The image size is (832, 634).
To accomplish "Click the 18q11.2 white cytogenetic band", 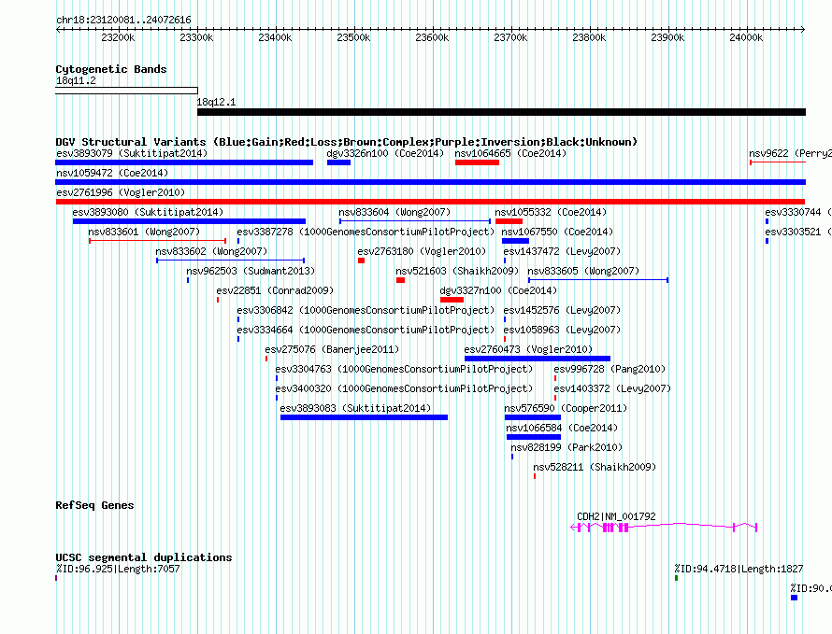I will 126,91.
